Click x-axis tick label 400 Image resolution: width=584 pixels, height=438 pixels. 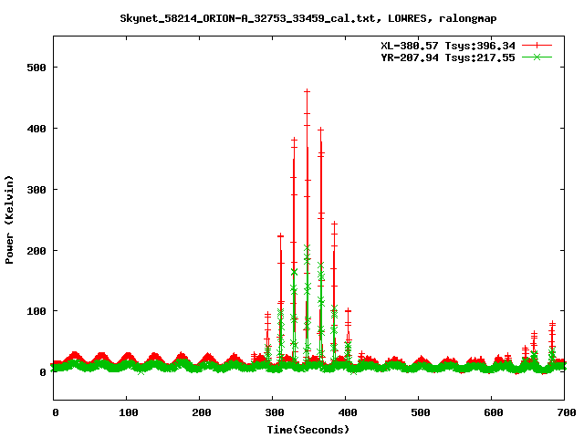coord(348,412)
